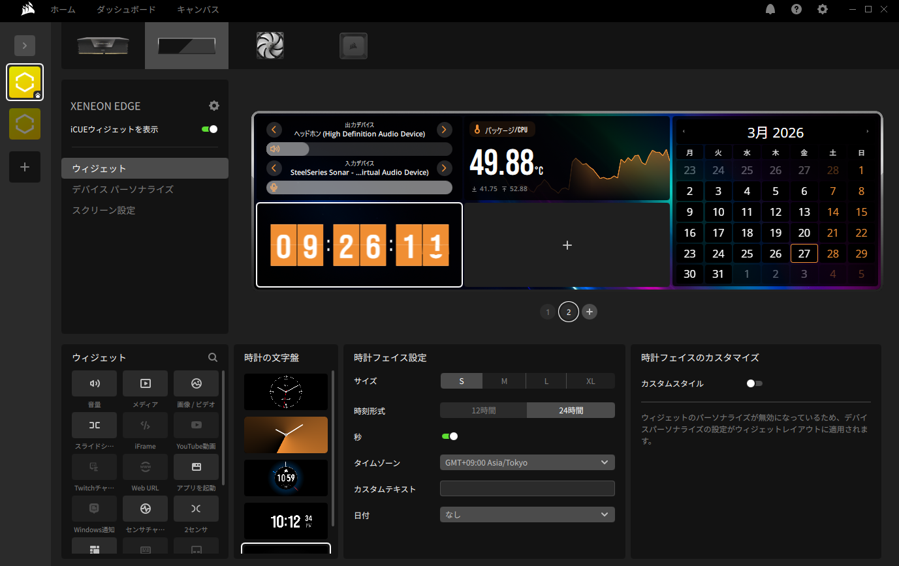Pick the アプリを起動 widget icon
This screenshot has height=566, width=899.
coord(196,467)
